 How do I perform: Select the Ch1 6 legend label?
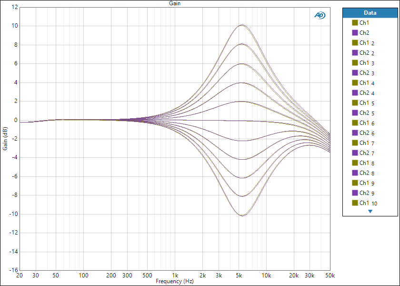point(367,123)
